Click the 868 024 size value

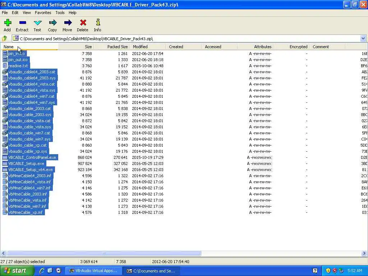[85, 157]
